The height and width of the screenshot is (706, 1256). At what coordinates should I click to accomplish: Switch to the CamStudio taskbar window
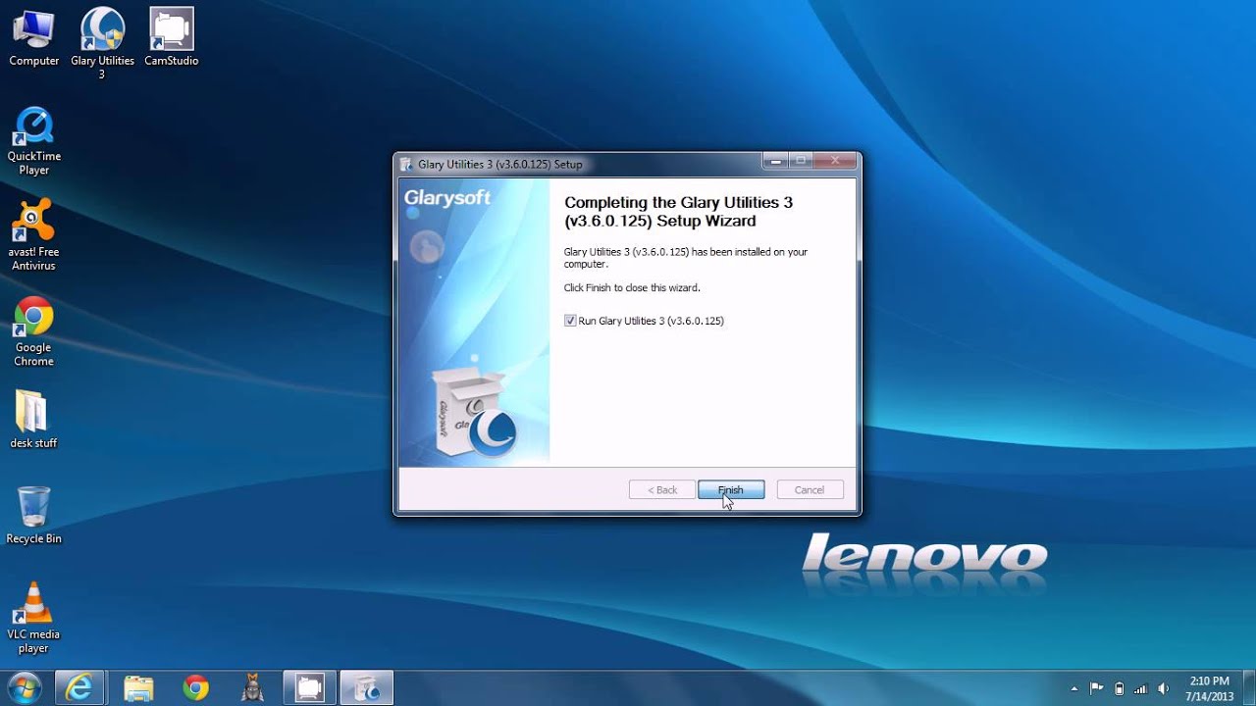click(310, 688)
